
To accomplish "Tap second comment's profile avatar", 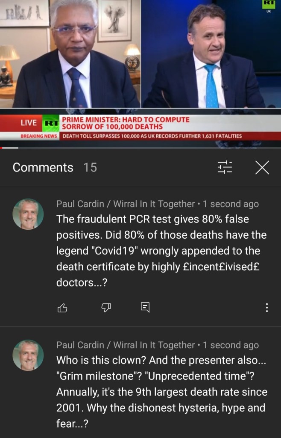I will (28, 355).
